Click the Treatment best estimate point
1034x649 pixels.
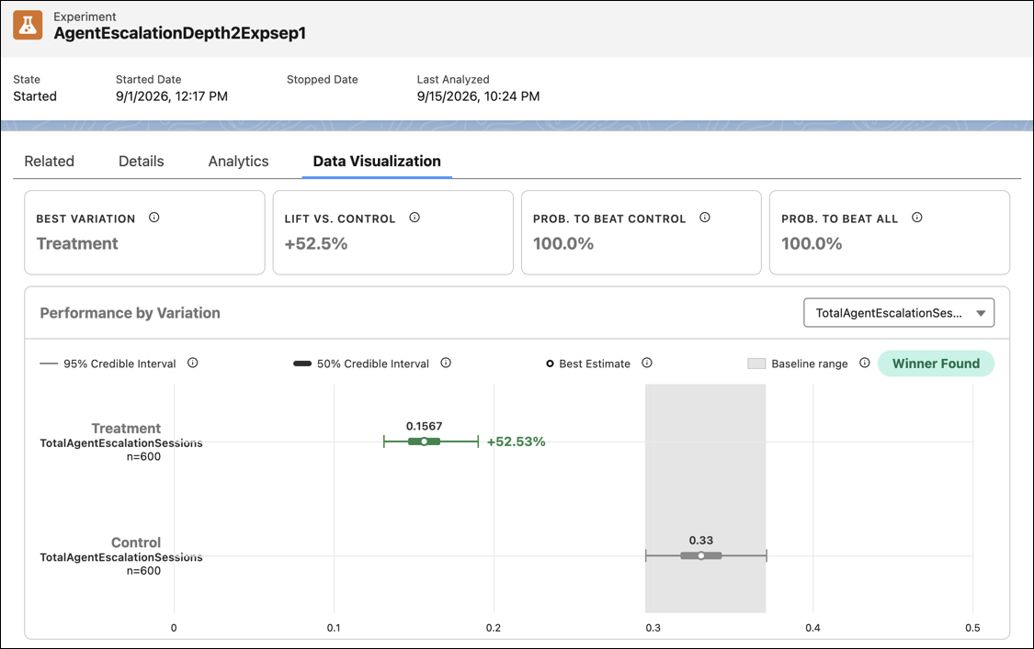click(x=424, y=442)
